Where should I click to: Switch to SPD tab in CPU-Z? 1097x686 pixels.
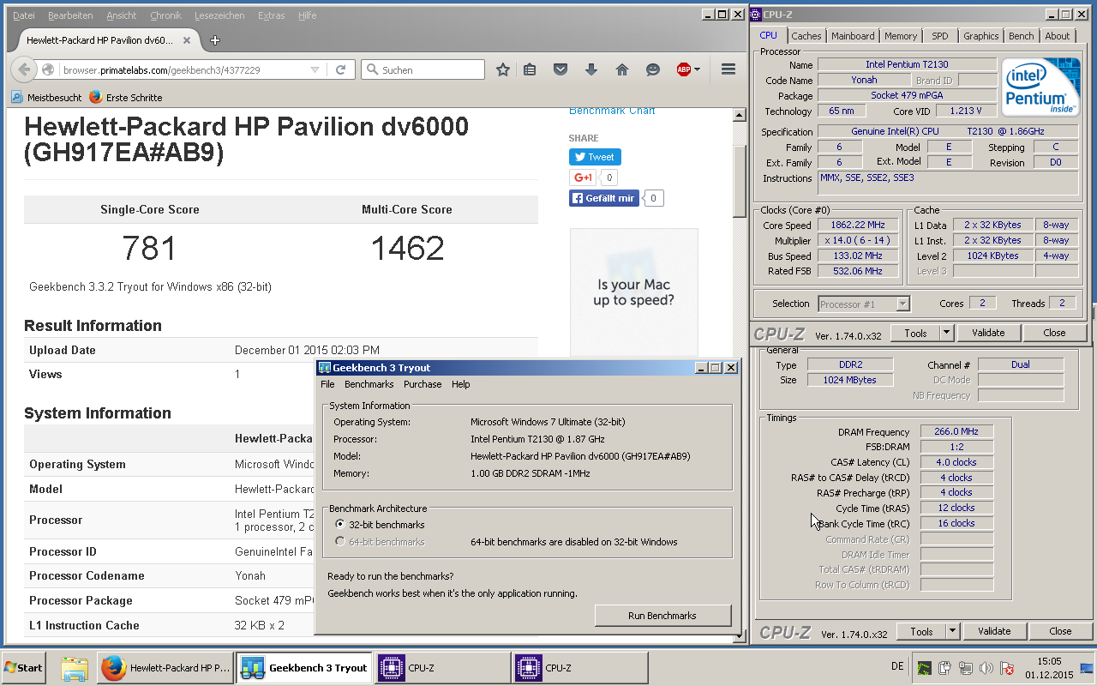940,36
